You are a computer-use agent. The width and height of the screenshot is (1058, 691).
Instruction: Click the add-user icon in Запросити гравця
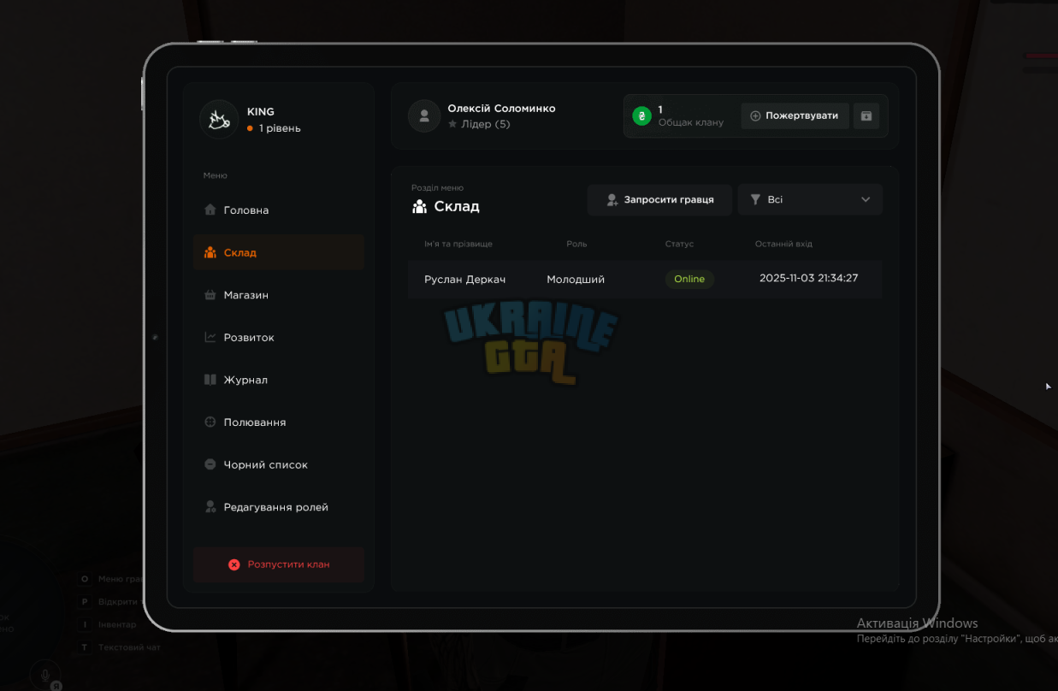[x=612, y=199]
